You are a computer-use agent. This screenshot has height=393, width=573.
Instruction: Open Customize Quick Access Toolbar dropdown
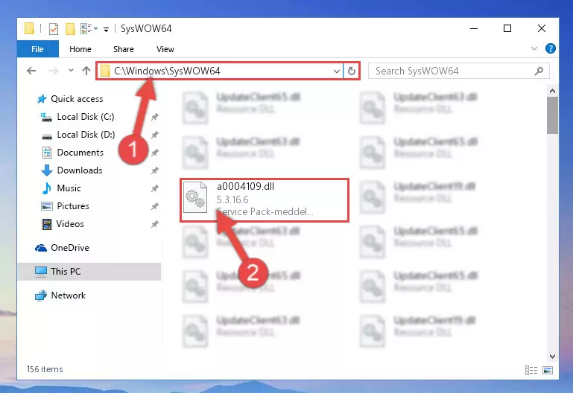point(106,29)
